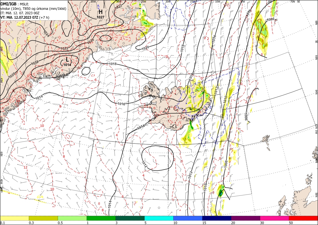Click the navy 15–20 legend swatch
Viewport: 318px width, 225px height.
coord(217,218)
